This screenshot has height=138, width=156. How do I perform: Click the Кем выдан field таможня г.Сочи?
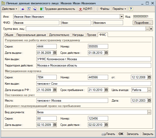[94, 84]
